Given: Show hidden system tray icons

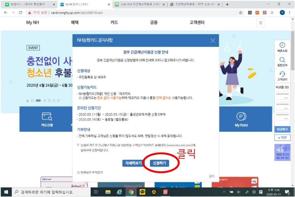Looking at the screenshot, I should 224,192.
